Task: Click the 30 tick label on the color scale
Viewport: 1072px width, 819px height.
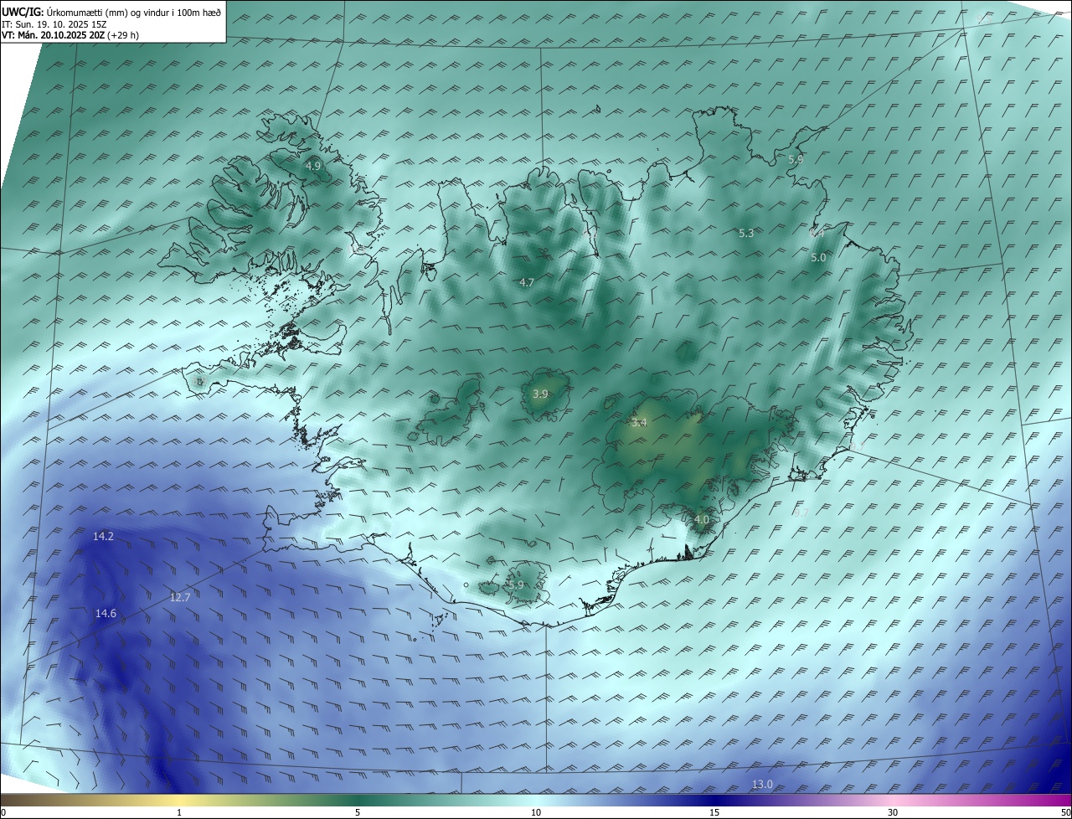Action: (x=893, y=812)
